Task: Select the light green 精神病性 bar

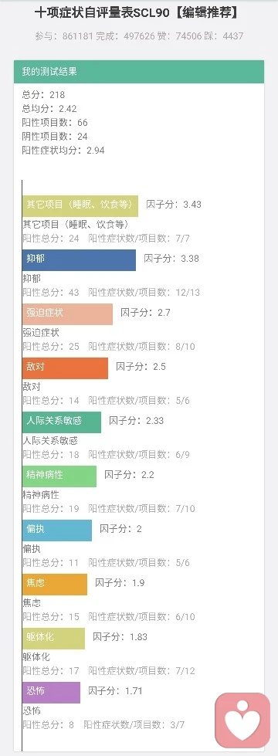Action: click(x=59, y=476)
